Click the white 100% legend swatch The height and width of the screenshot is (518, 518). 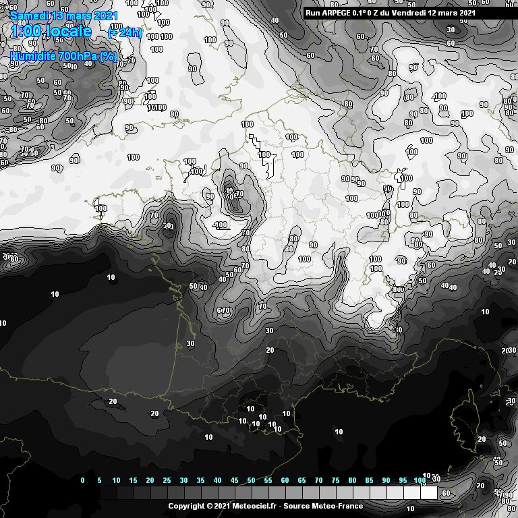(x=428, y=493)
